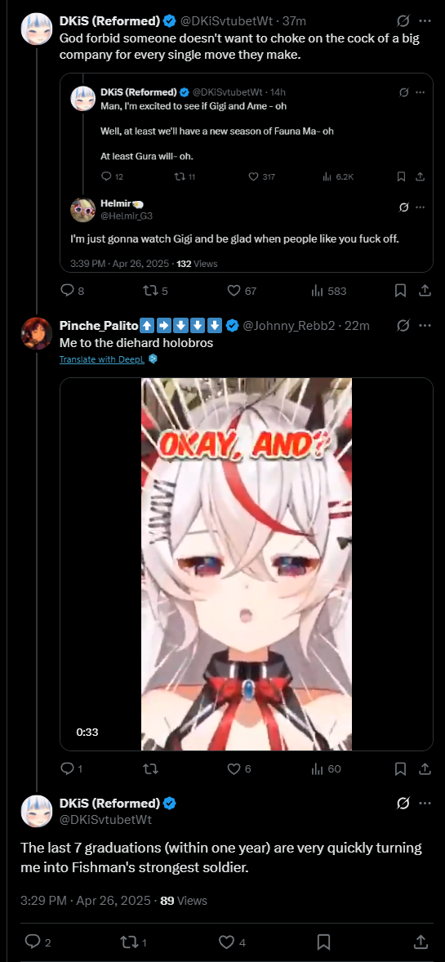Toggle repost on bottom tweet with 1 repost
The height and width of the screenshot is (962, 445).
tap(131, 941)
